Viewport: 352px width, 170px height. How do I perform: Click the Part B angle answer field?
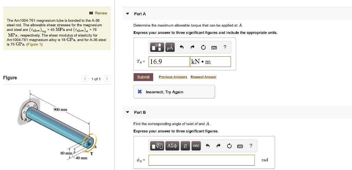pyautogui.click(x=201, y=160)
